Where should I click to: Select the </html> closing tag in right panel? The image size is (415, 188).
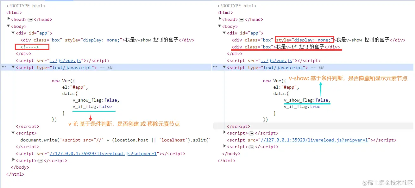(226, 160)
